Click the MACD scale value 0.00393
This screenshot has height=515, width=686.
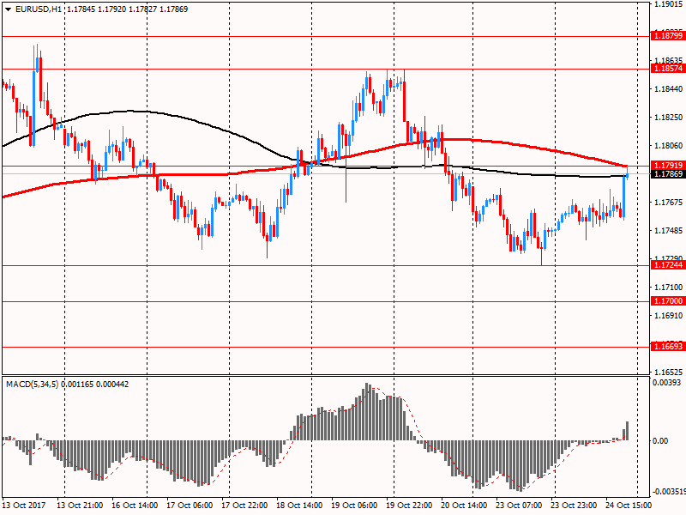pos(667,383)
